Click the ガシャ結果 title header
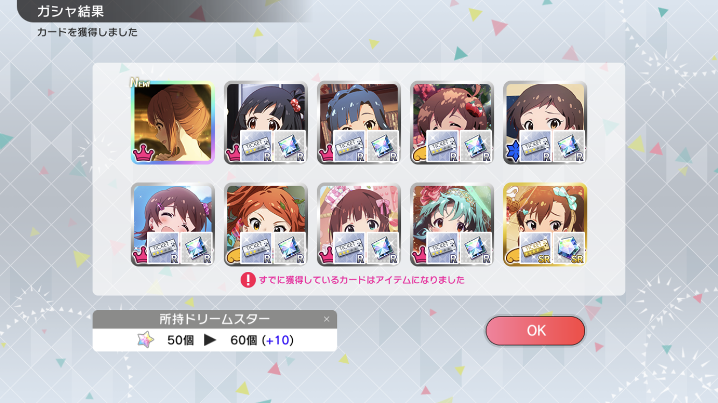718x403 pixels. (x=71, y=11)
